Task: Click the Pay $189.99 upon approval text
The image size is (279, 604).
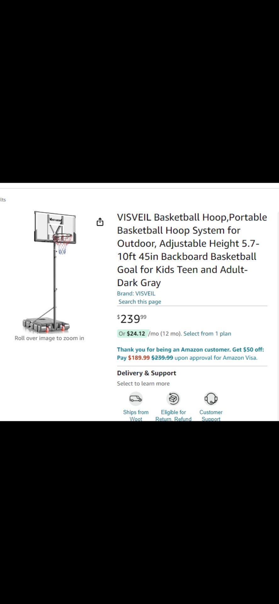Action: click(x=187, y=358)
